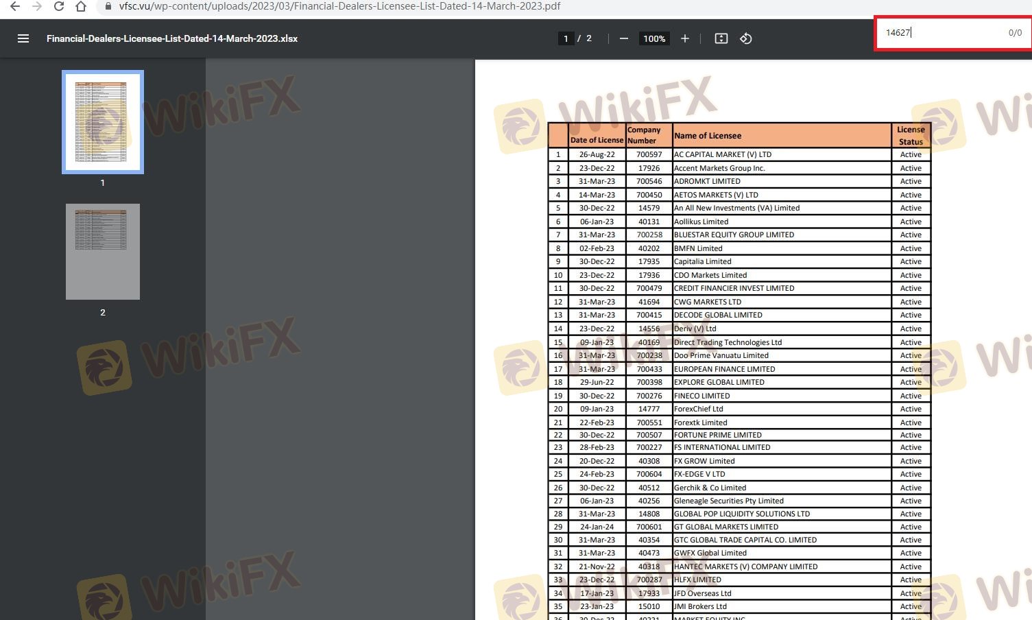
Task: Rotate the document counterclockwise
Action: [x=746, y=38]
